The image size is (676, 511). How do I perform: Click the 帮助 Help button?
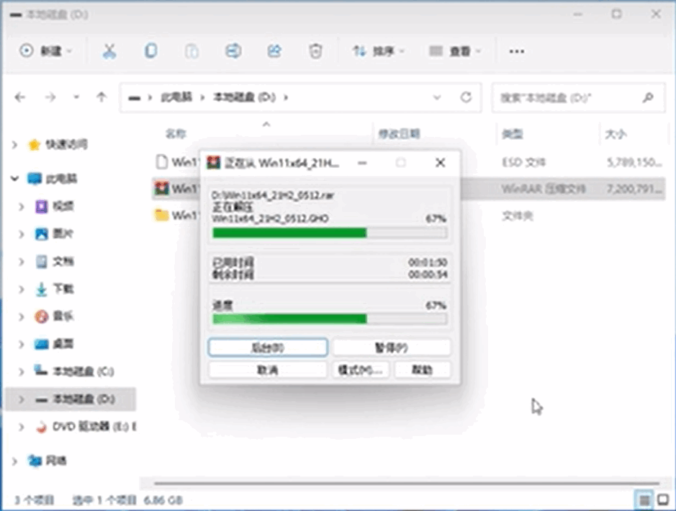click(x=423, y=370)
